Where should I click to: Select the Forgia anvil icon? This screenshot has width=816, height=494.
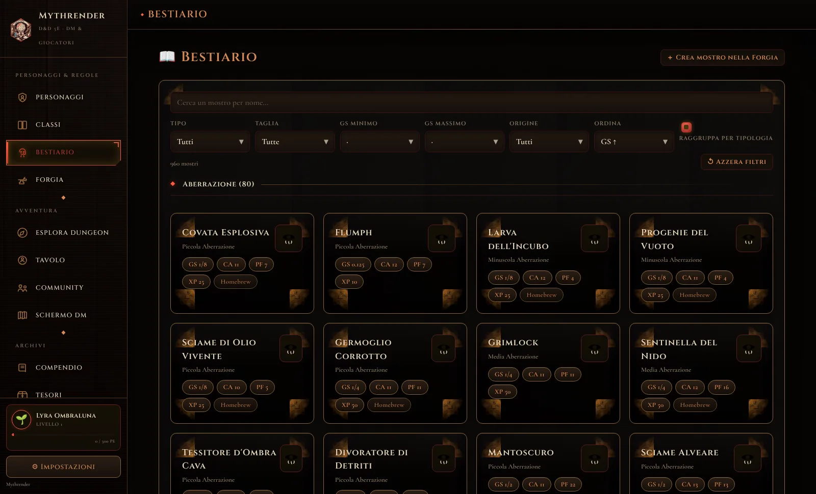click(x=22, y=180)
